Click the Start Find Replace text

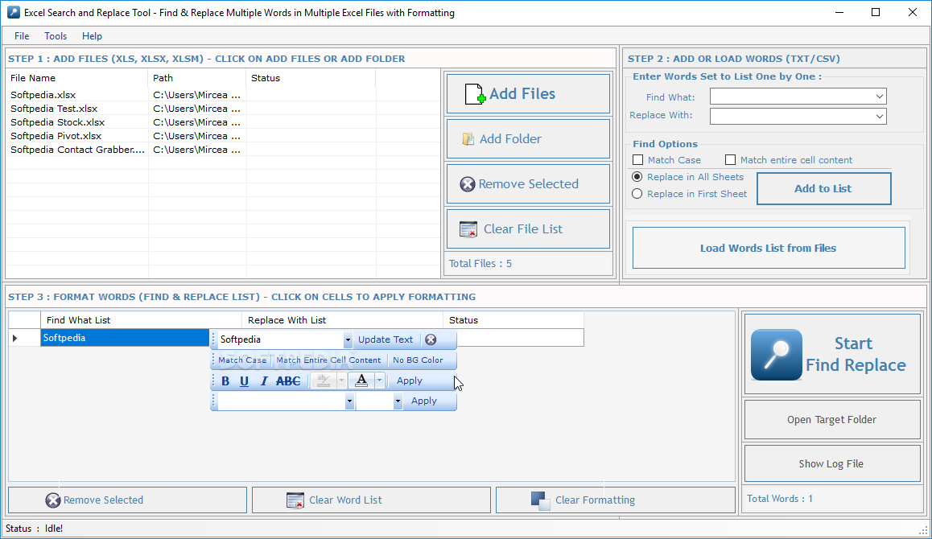click(x=856, y=355)
